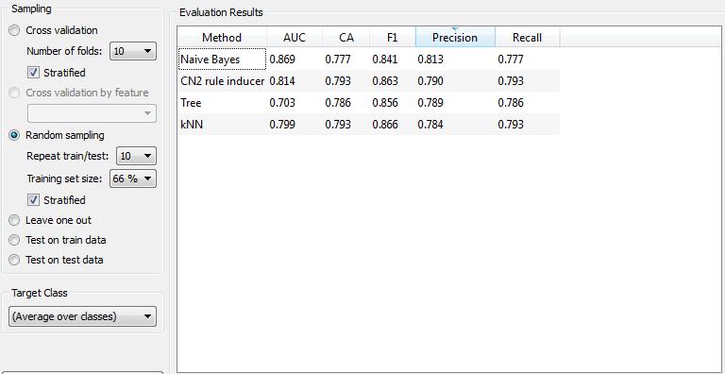Select Test on train data
This screenshot has height=374, width=725.
(14, 240)
